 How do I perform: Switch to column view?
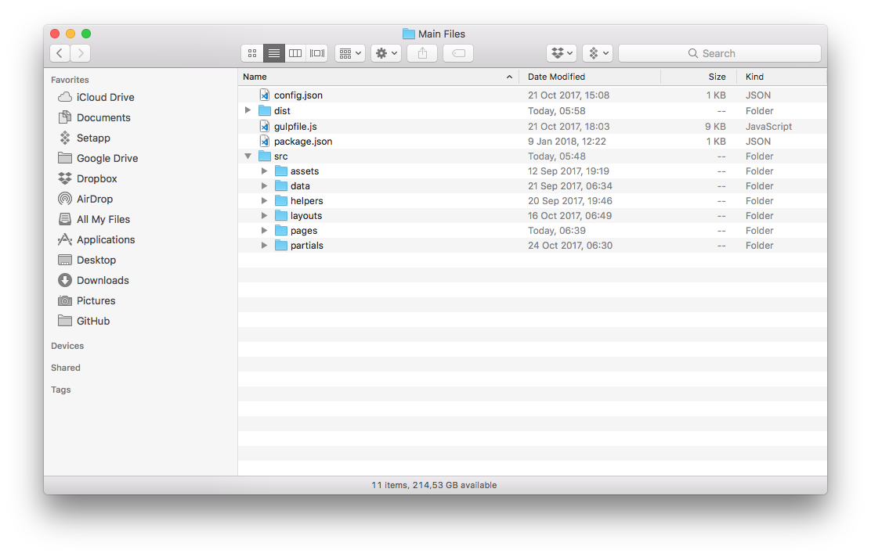coord(295,53)
